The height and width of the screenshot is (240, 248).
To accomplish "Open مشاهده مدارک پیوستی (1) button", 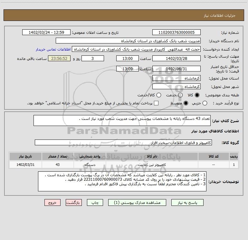I will pyautogui.click(x=137, y=203).
